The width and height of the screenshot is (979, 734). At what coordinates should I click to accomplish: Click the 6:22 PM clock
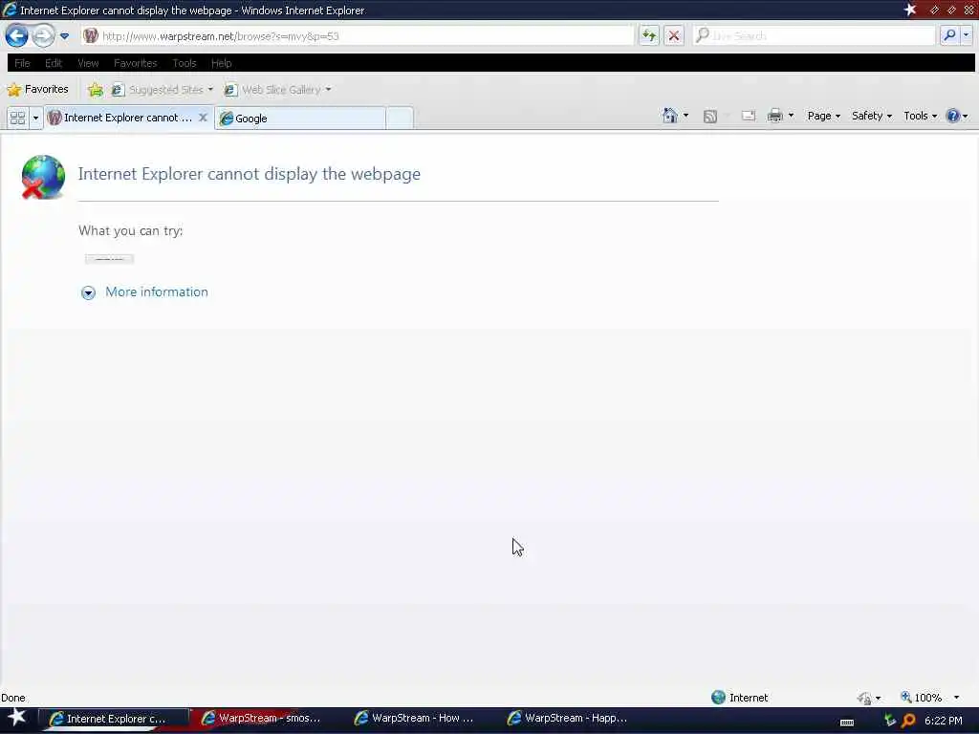coord(944,721)
